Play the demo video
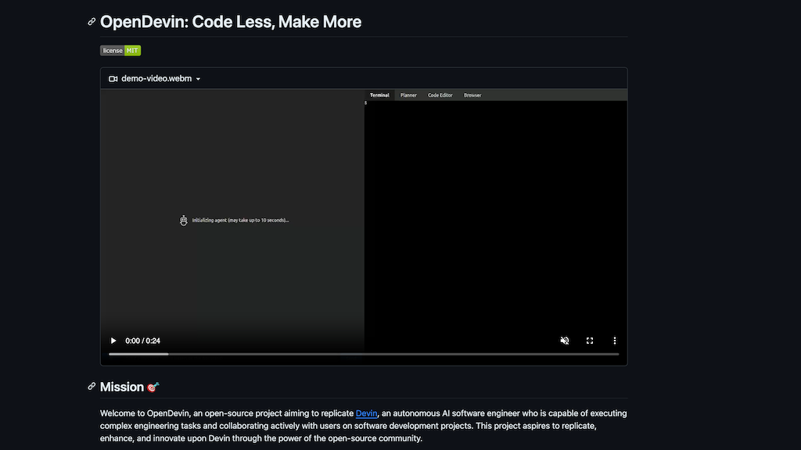This screenshot has height=450, width=801. point(113,341)
